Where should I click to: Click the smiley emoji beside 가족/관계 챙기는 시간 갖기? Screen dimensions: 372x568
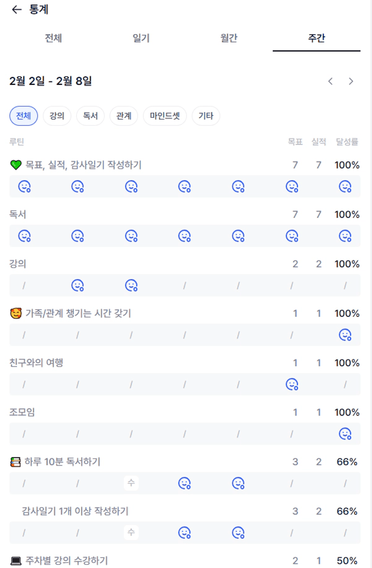[16, 314]
